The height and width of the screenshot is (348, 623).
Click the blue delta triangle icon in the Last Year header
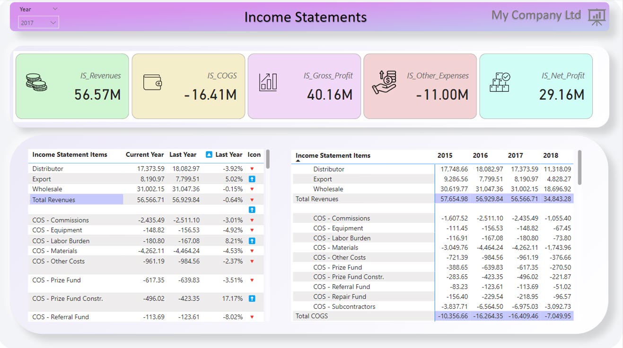click(209, 154)
